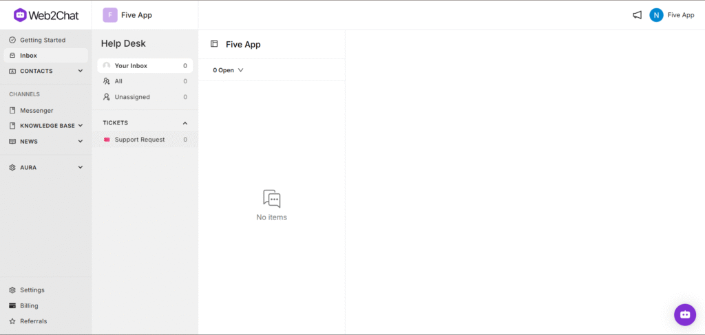705x335 pixels.
Task: Click the CONTACTS label
Action: [x=36, y=71]
